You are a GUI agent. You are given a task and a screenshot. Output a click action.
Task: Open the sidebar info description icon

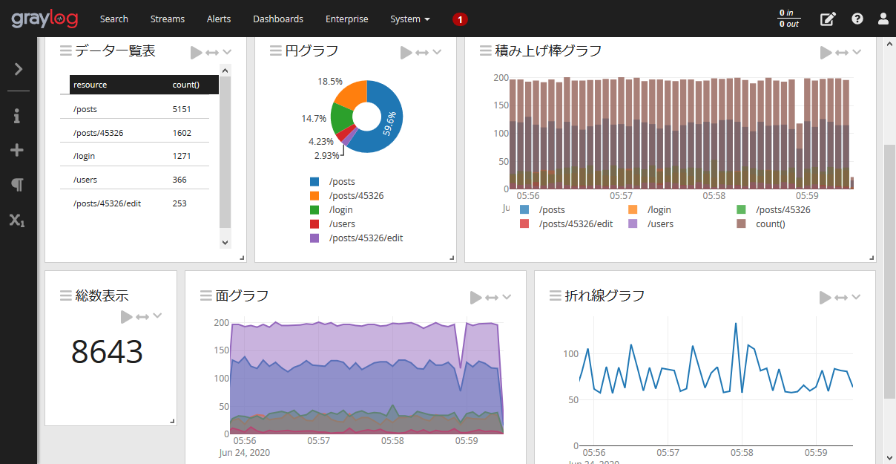18,116
